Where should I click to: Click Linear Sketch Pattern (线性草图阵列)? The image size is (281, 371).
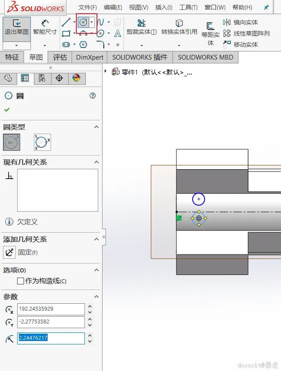click(x=246, y=33)
